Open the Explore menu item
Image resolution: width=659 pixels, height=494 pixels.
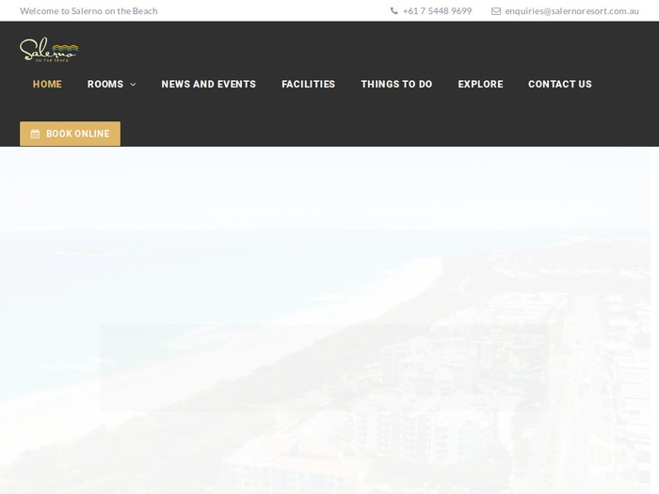(x=480, y=84)
